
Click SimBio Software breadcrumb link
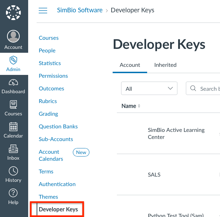(x=80, y=10)
